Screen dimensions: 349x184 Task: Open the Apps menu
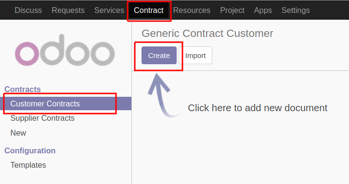point(263,10)
